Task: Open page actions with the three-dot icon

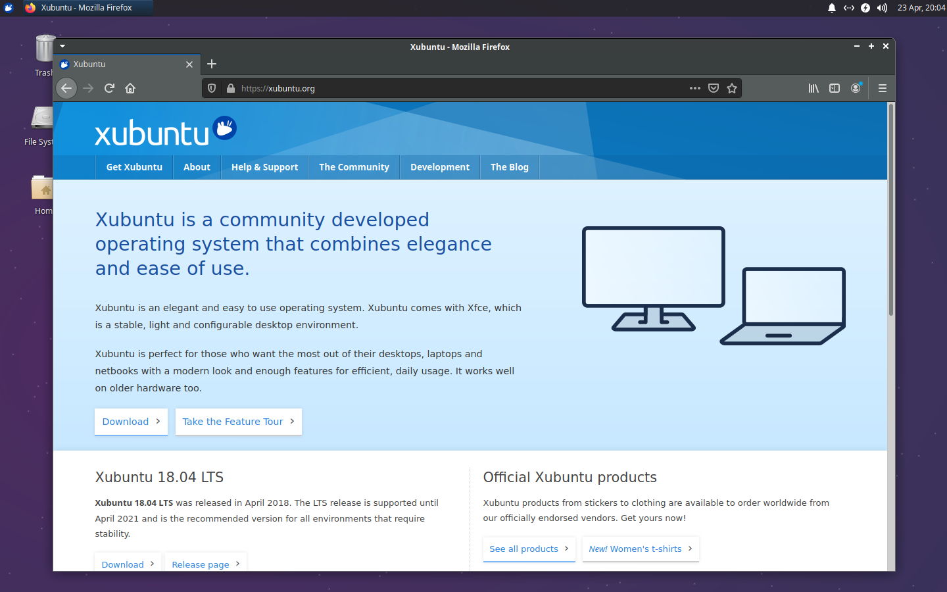Action: 694,88
